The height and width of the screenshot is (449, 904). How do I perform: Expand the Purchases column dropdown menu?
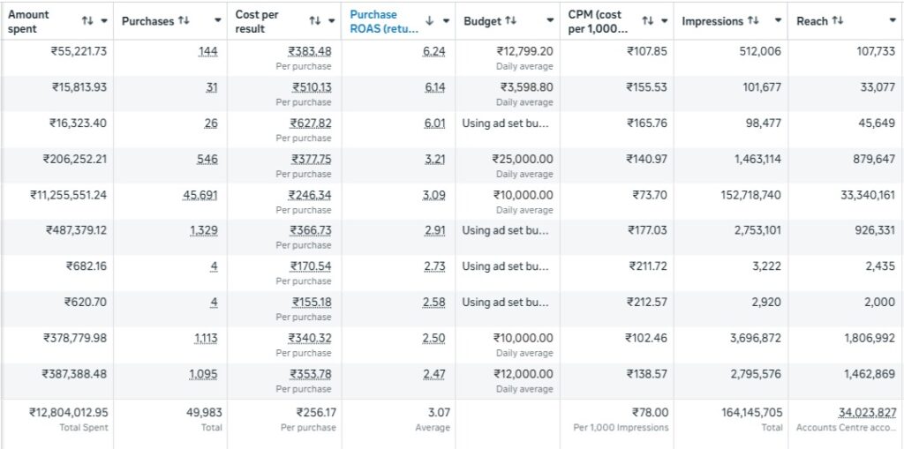tap(218, 20)
